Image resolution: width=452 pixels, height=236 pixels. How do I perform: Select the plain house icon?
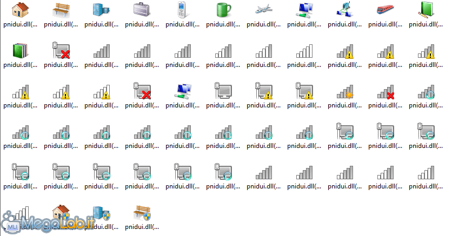(x=20, y=10)
